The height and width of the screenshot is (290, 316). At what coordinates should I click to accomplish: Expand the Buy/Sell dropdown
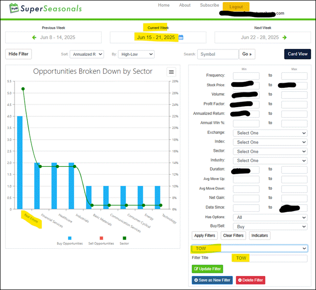270,226
